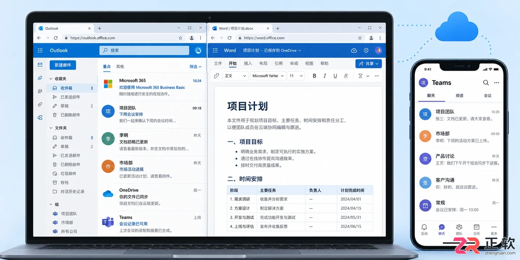Expand 已保存到 OneDrive status dropdown

click(x=283, y=51)
